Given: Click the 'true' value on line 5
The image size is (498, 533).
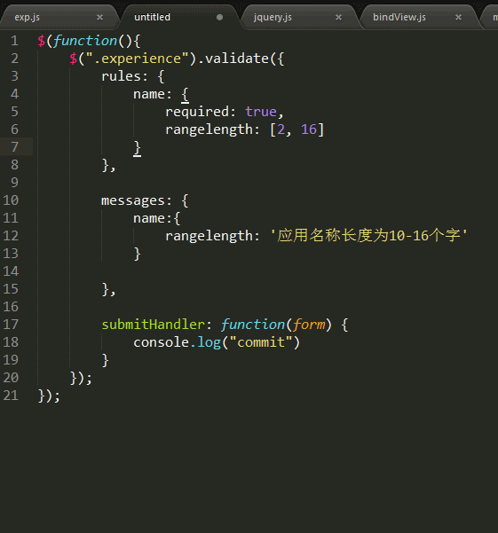Looking at the screenshot, I should pos(261,112).
